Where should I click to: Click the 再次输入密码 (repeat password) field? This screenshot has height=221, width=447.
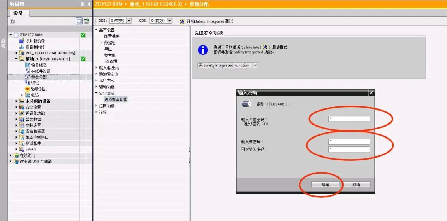point(349,149)
